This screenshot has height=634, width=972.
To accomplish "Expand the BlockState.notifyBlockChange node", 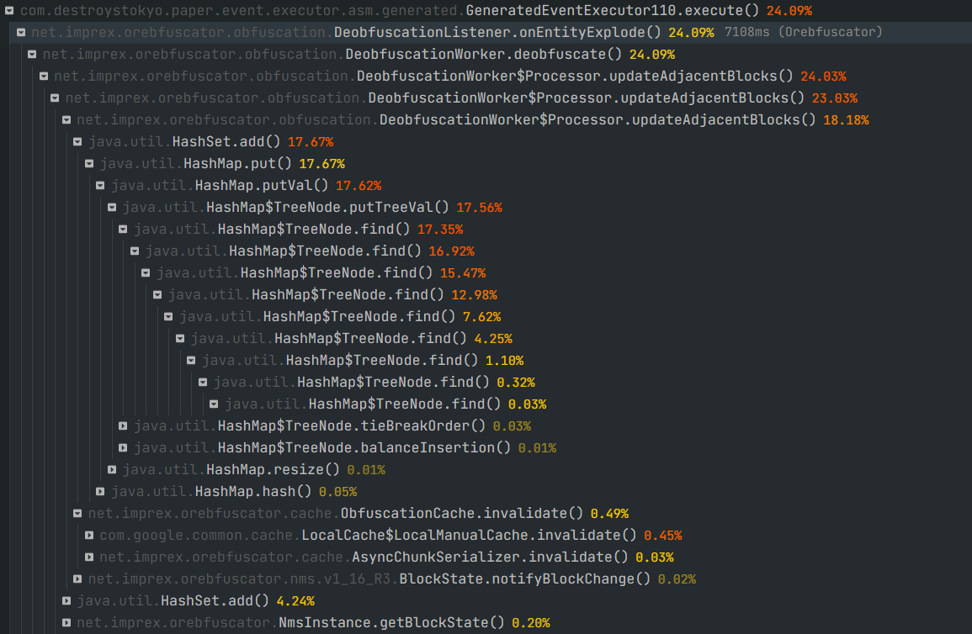I will (x=77, y=579).
